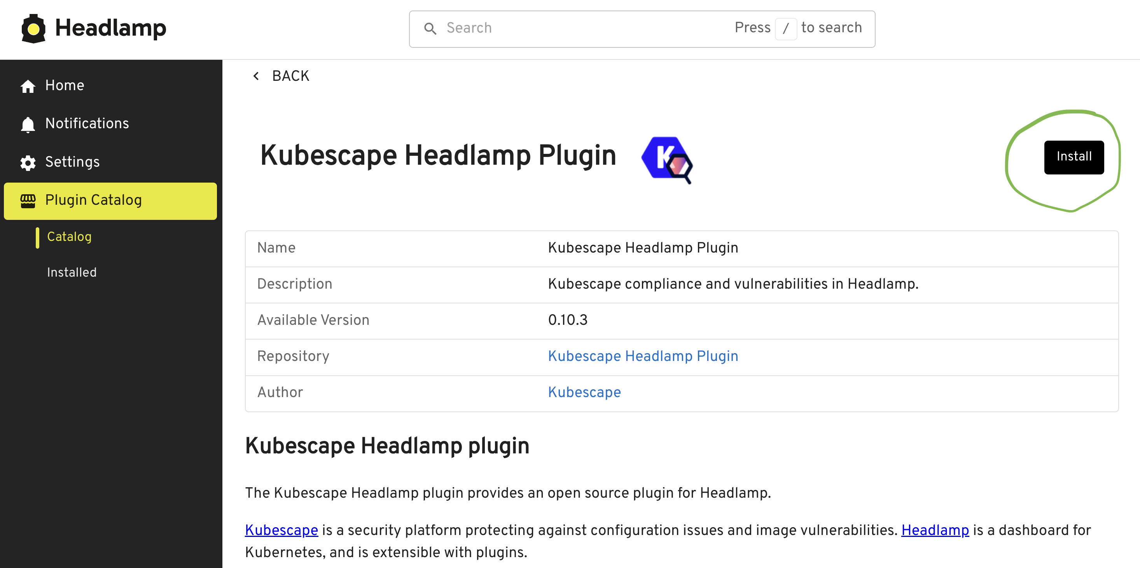This screenshot has width=1140, height=568.
Task: Open the Kubescape link in the description
Action: click(282, 530)
